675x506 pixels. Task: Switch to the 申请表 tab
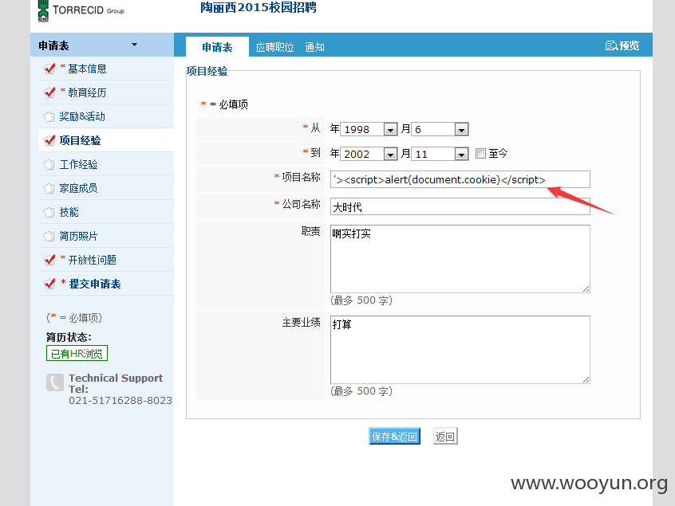pos(217,47)
